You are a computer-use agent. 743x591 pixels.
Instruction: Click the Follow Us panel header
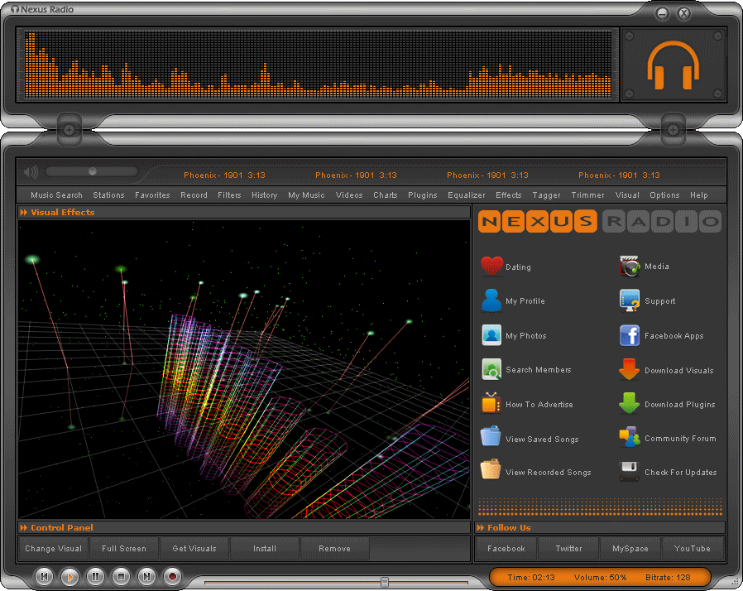pyautogui.click(x=600, y=527)
